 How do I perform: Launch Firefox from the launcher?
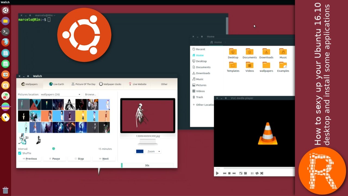coord(5,42)
